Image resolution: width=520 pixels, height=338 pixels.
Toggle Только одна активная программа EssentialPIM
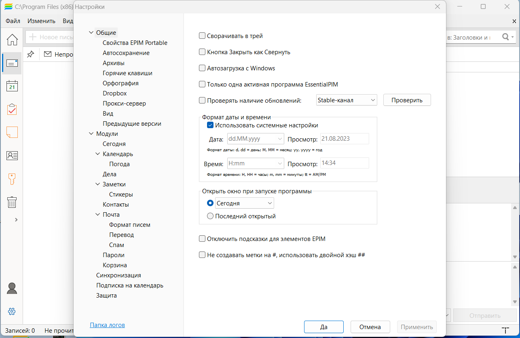point(202,84)
